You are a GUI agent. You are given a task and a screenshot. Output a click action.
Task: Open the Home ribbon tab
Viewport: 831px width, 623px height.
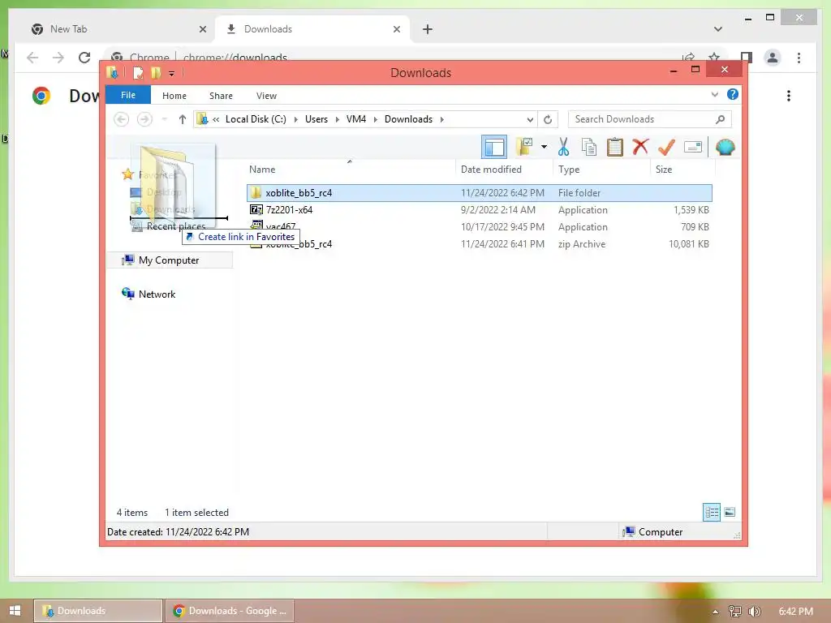174,96
